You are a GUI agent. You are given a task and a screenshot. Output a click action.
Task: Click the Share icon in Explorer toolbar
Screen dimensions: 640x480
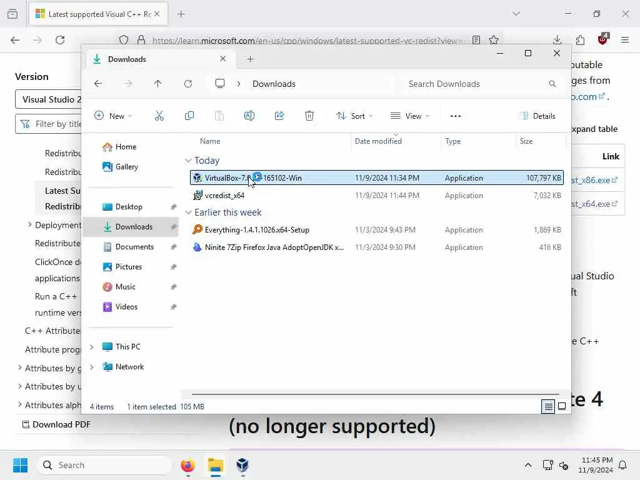(279, 116)
